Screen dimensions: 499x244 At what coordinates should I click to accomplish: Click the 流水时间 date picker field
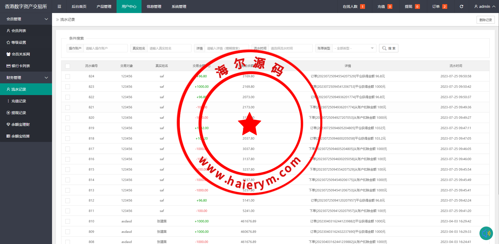290,48
